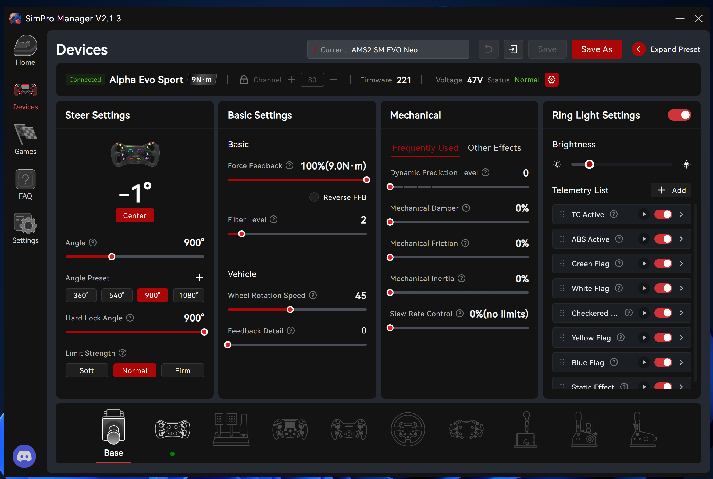Set Limit Strength to Firm

coord(183,370)
